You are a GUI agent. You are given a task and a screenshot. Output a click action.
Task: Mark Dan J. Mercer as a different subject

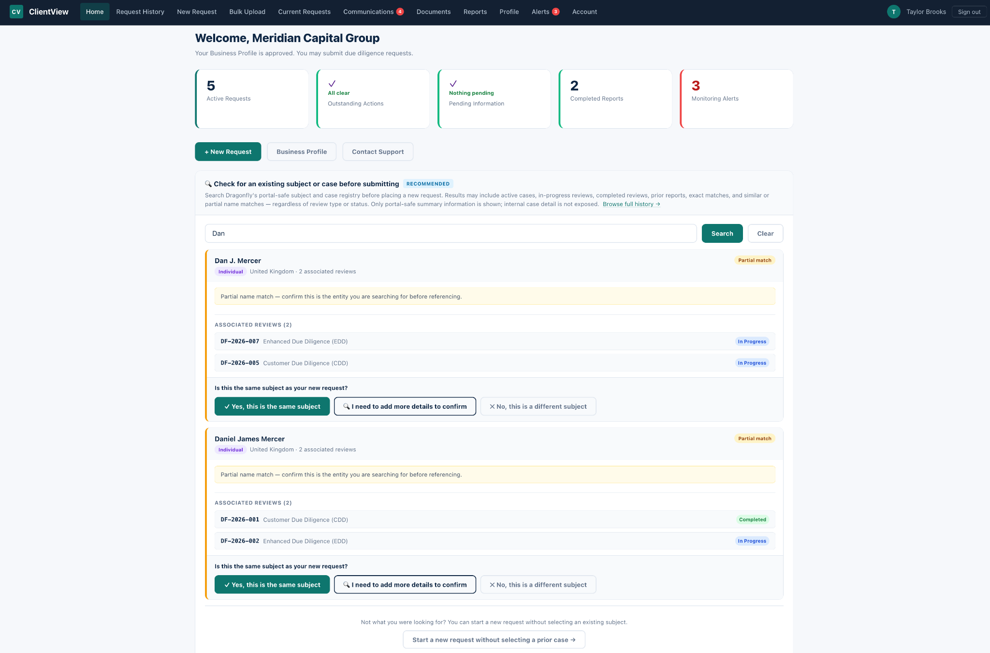click(538, 407)
